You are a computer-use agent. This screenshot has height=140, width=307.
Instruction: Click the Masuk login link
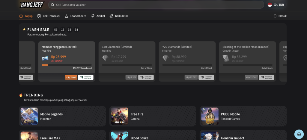click(280, 16)
